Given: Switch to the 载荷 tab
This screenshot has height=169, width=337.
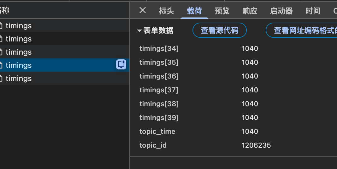Looking at the screenshot, I should point(194,11).
